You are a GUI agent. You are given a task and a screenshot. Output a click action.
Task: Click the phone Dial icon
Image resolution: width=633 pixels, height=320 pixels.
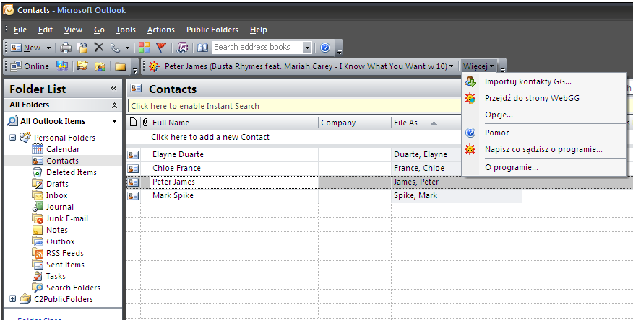(116, 48)
